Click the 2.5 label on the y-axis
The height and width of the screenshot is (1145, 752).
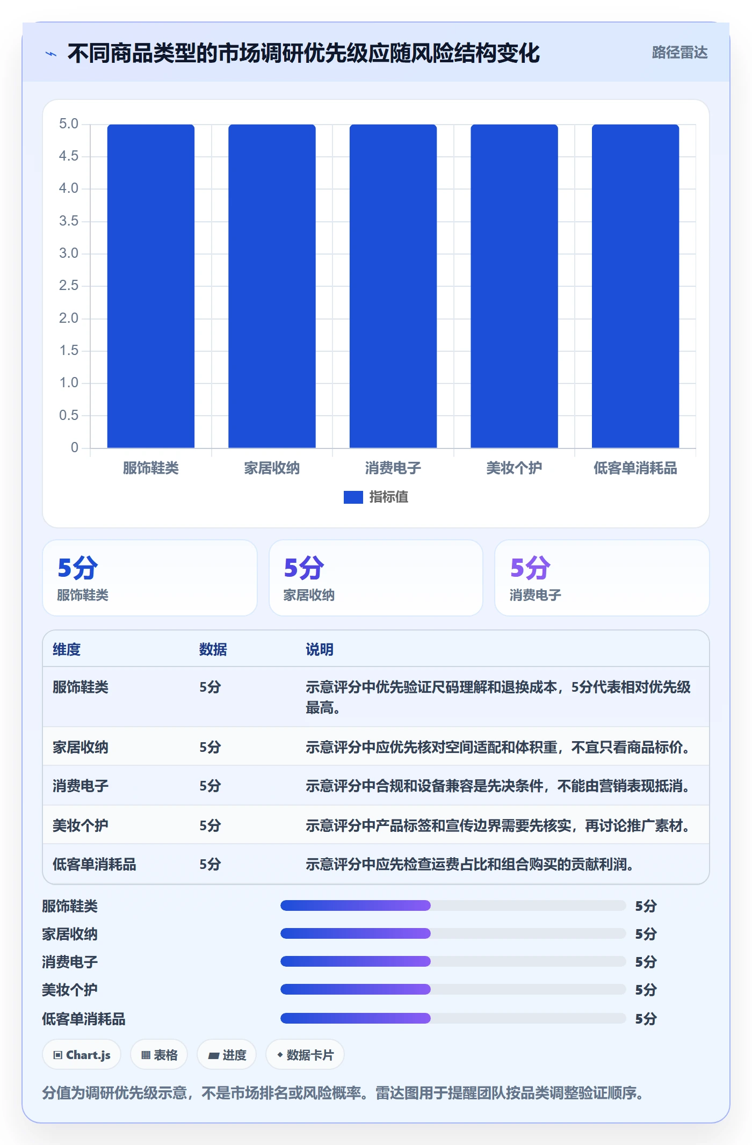click(69, 285)
